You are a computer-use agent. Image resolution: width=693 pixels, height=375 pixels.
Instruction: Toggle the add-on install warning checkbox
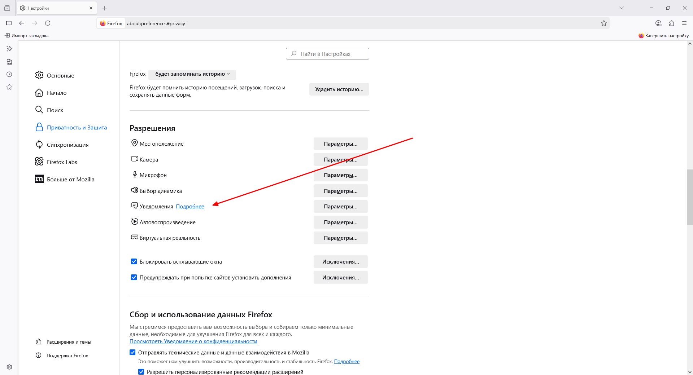[x=134, y=277]
